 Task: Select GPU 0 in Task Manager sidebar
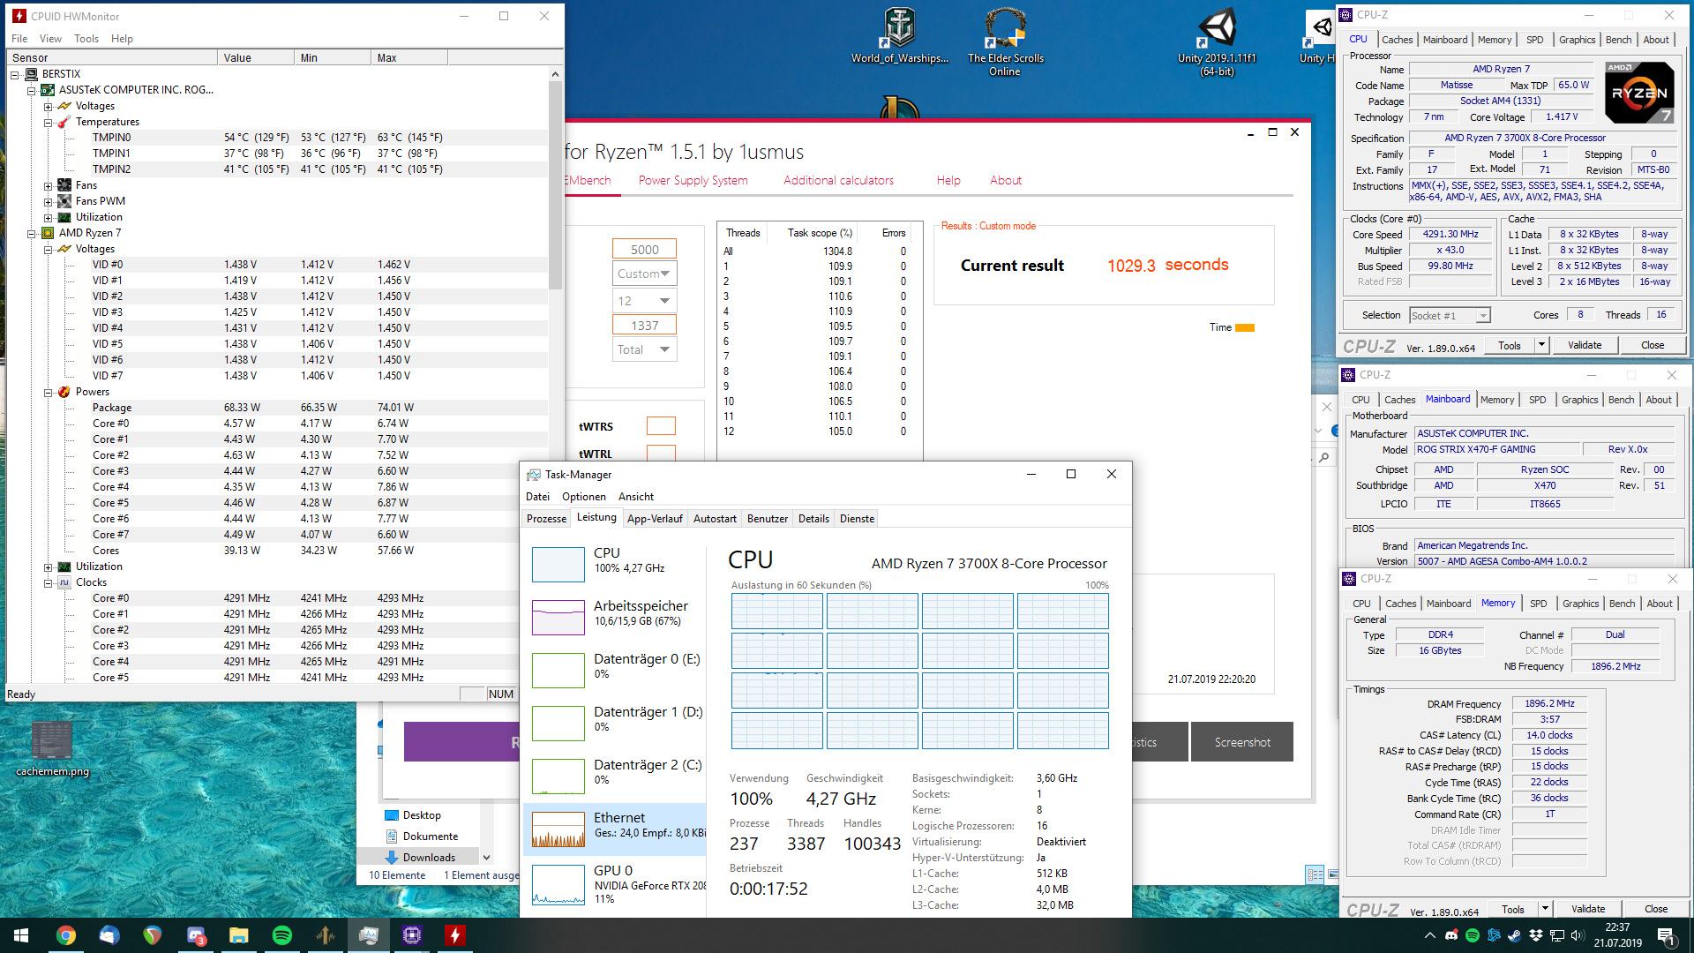tap(614, 885)
